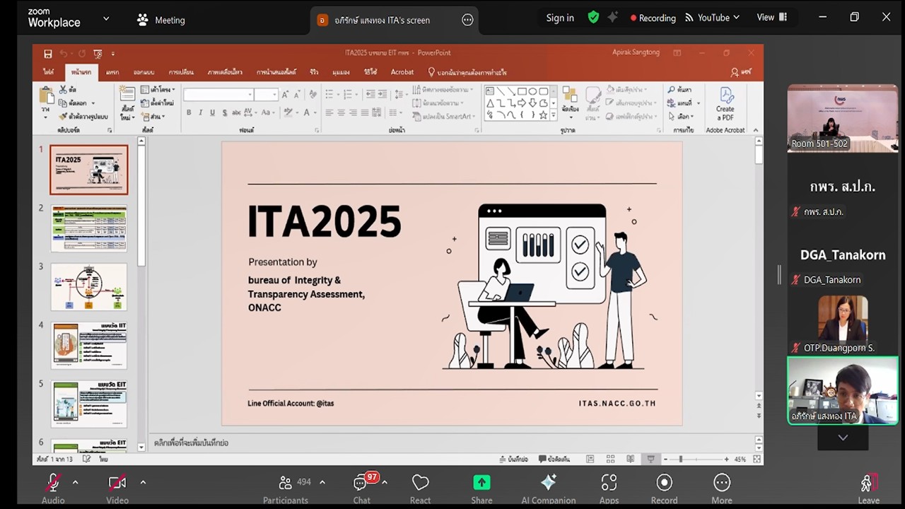
Task: Unmute microphone with the Audio button
Action: 53,482
